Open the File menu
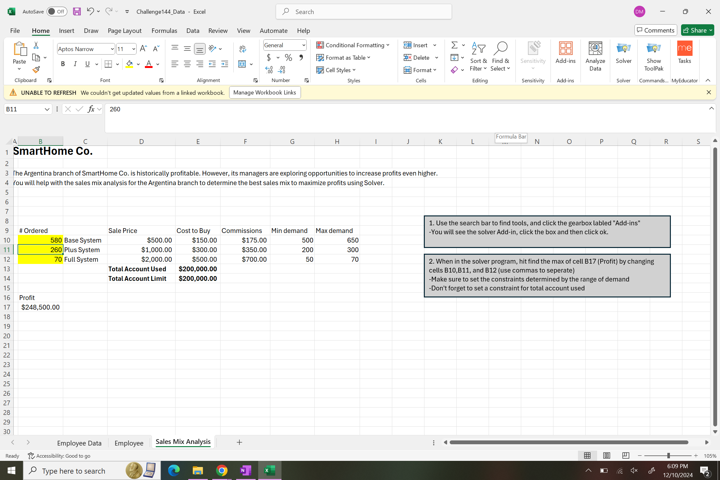 pyautogui.click(x=15, y=31)
